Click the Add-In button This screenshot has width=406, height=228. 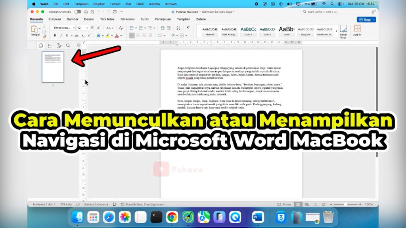(357, 30)
